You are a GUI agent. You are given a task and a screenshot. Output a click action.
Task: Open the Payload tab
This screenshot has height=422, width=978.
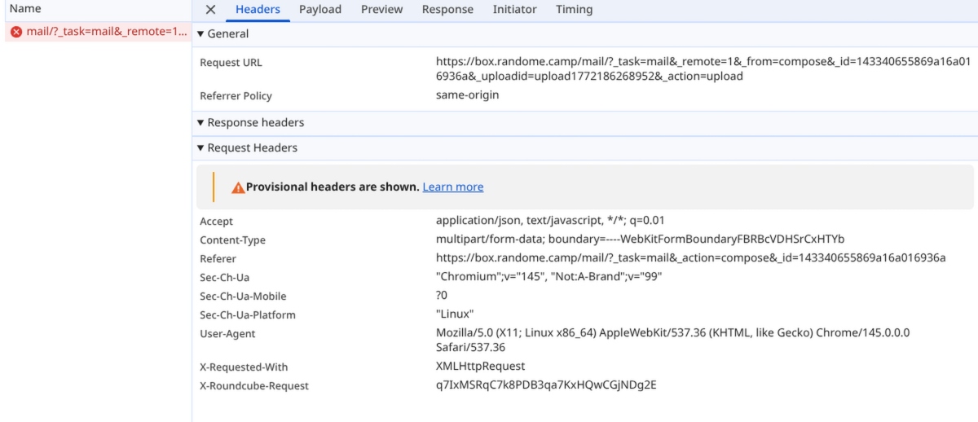click(320, 10)
